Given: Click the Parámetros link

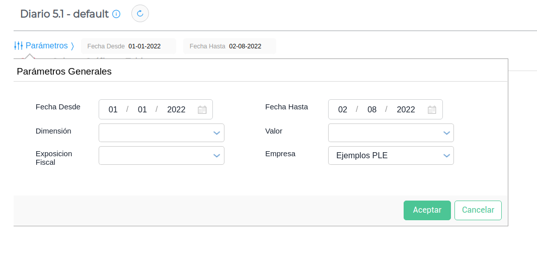Looking at the screenshot, I should tap(46, 46).
